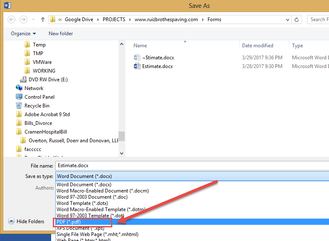Open Control Panel in navigation tree
The width and height of the screenshot is (329, 241).
40,97
